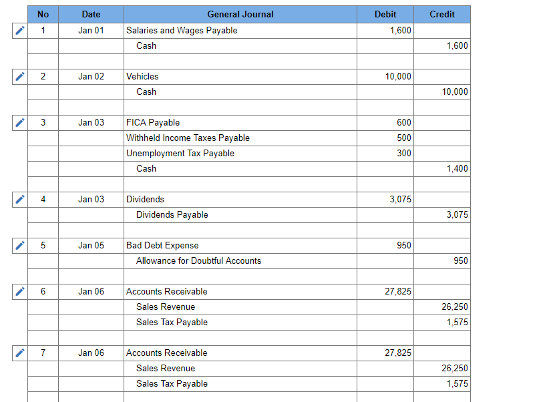Select Sales Revenue in entry 7
The width and height of the screenshot is (547, 402).
pos(240,368)
